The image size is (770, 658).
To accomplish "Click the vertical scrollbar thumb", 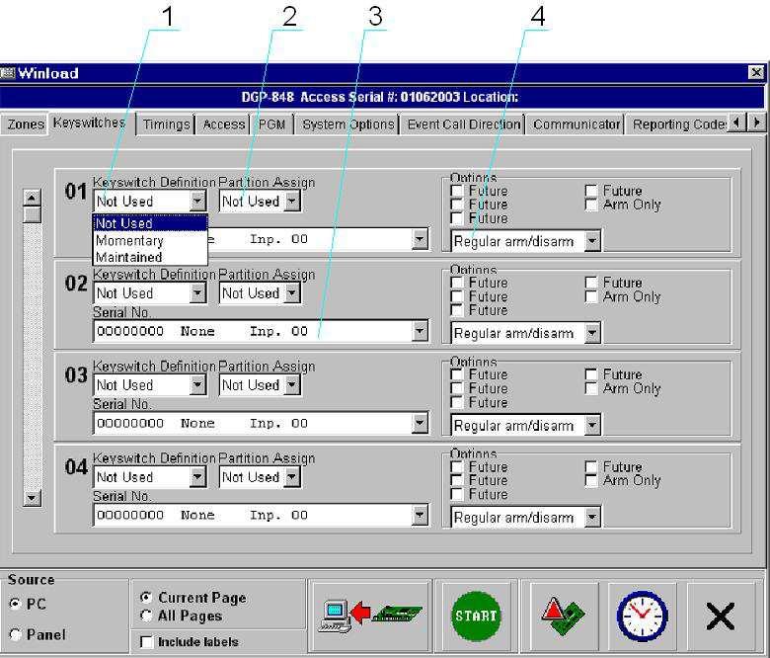I will coord(32,214).
